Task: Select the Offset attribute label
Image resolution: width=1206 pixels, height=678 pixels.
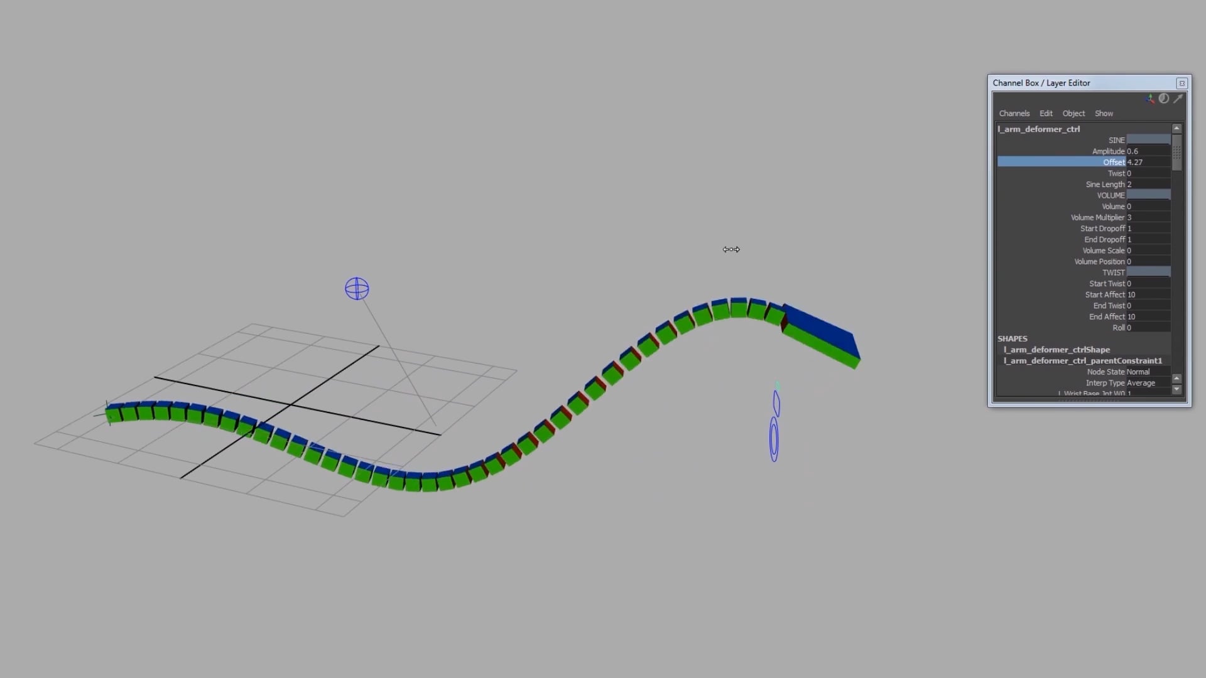Action: [x=1114, y=162]
